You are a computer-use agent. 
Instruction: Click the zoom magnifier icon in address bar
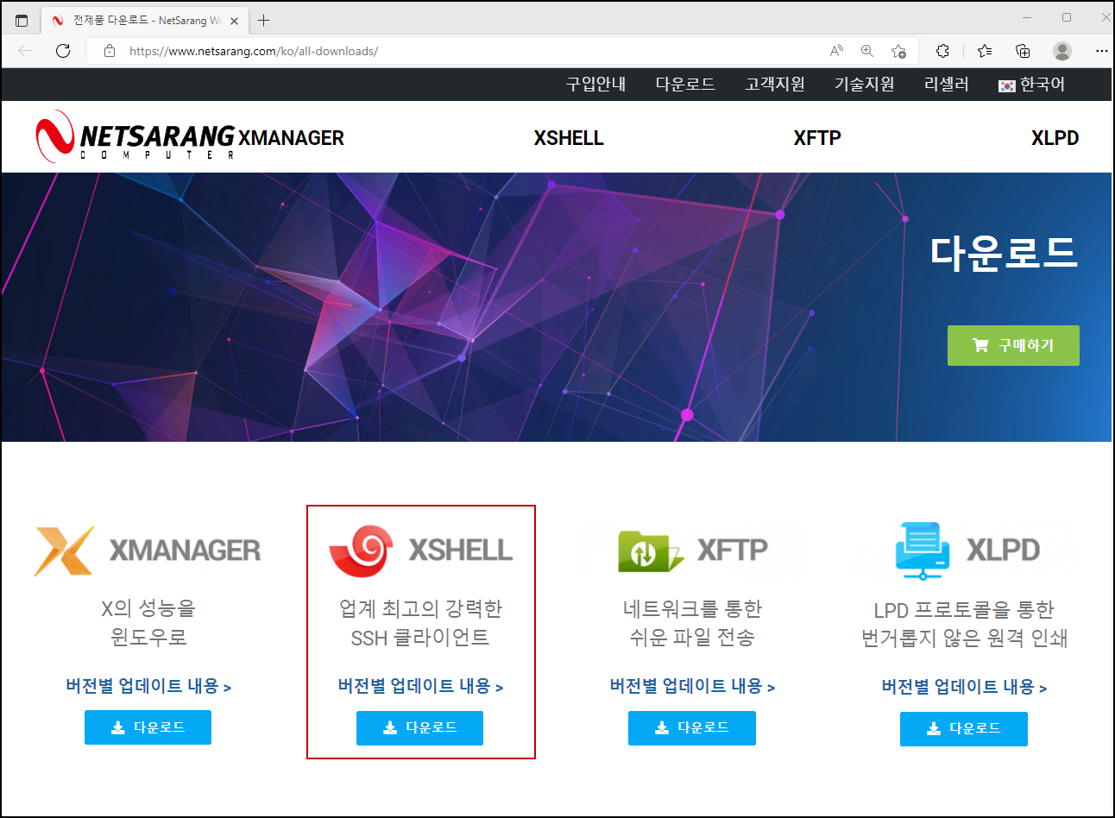tap(867, 51)
